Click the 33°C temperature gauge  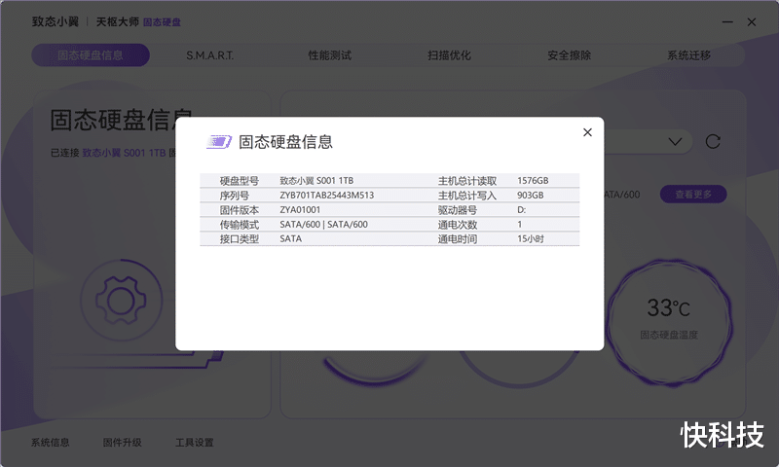click(x=669, y=322)
